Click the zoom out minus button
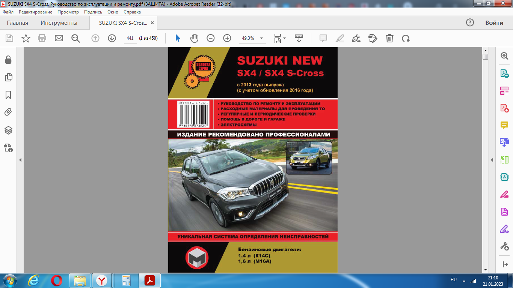The image size is (513, 288). [211, 38]
